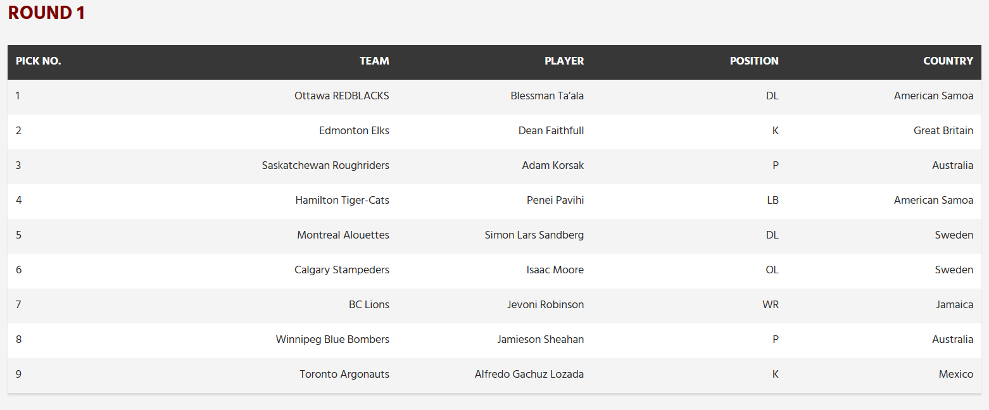Click Calgary Stampeders team name
The height and width of the screenshot is (410, 989).
coord(342,270)
